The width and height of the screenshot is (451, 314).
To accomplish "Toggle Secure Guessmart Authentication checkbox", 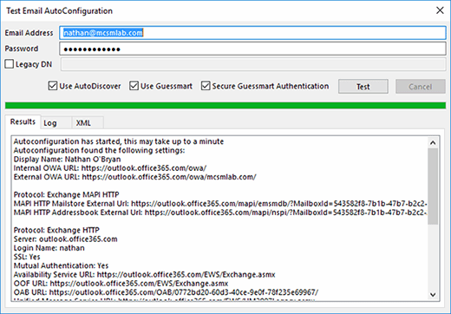I will click(x=206, y=86).
